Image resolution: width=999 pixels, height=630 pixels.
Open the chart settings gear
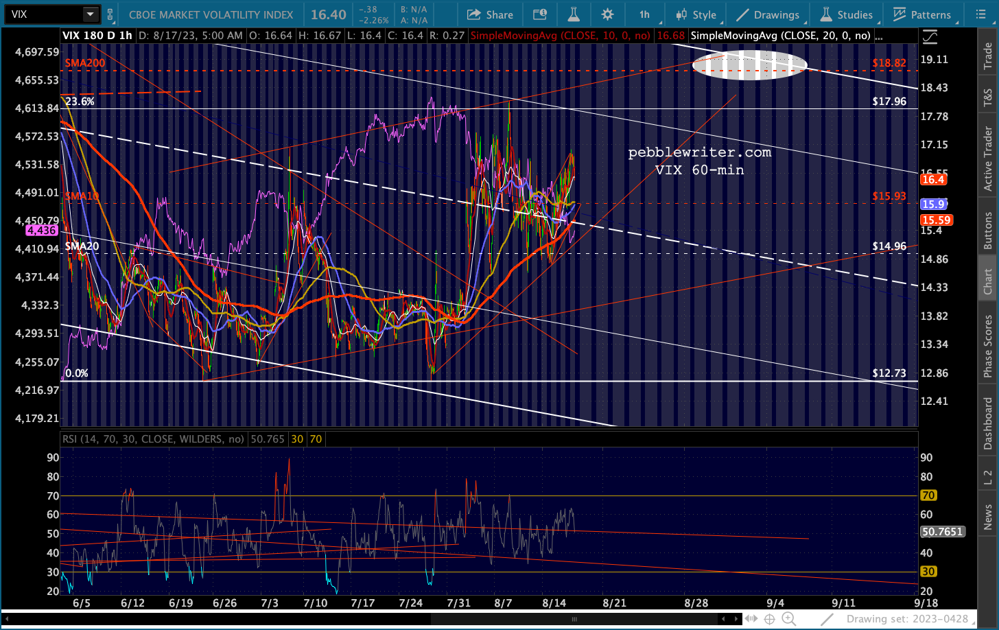[x=607, y=14]
